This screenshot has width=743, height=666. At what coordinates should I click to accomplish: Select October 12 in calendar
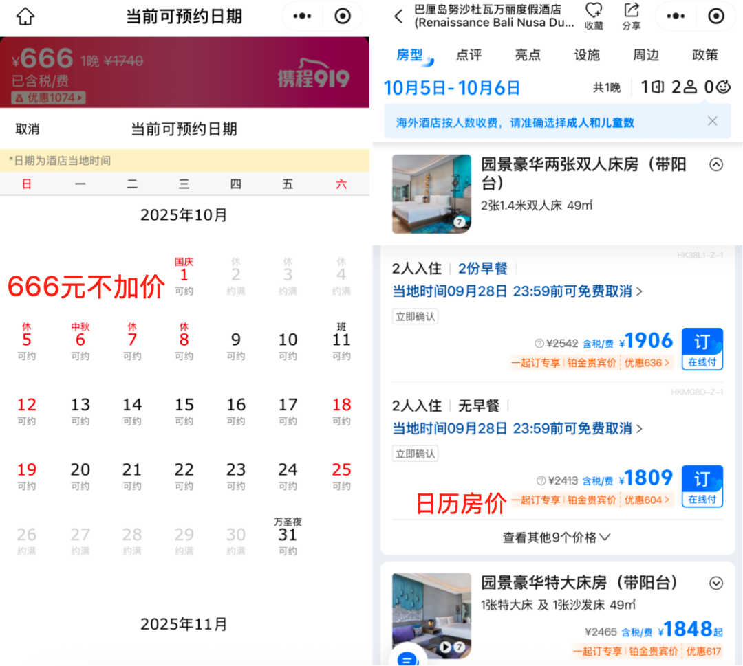click(x=27, y=410)
